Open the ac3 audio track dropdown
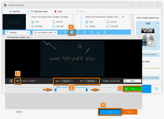The height and width of the screenshot is (119, 164). (x=45, y=32)
